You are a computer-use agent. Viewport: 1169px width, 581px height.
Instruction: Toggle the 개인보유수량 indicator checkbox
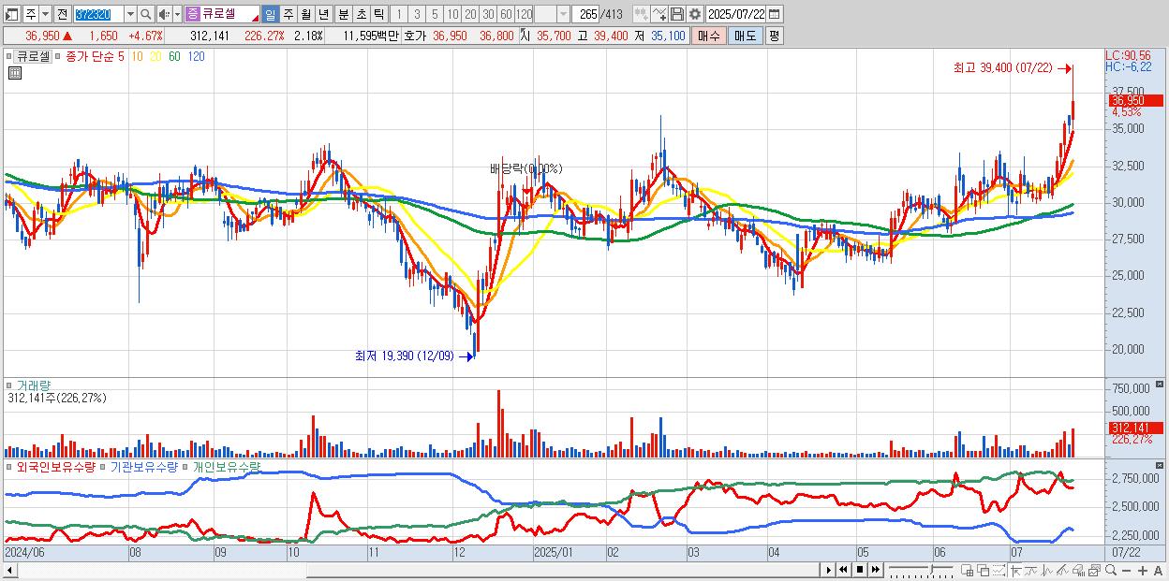185,466
